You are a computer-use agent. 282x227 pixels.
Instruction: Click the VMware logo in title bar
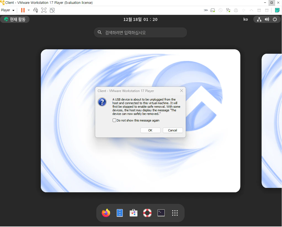click(2, 3)
